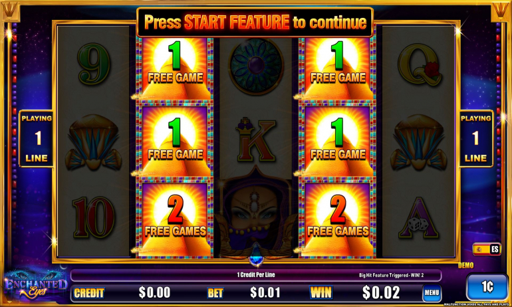Click the round peacock medallion symbol
512x307 pixels.
[256, 66]
